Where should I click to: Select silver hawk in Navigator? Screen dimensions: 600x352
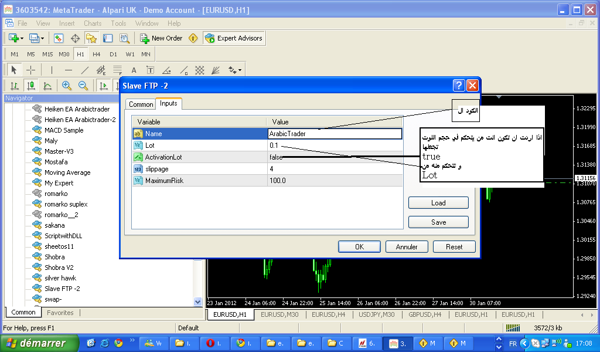[x=60, y=278]
